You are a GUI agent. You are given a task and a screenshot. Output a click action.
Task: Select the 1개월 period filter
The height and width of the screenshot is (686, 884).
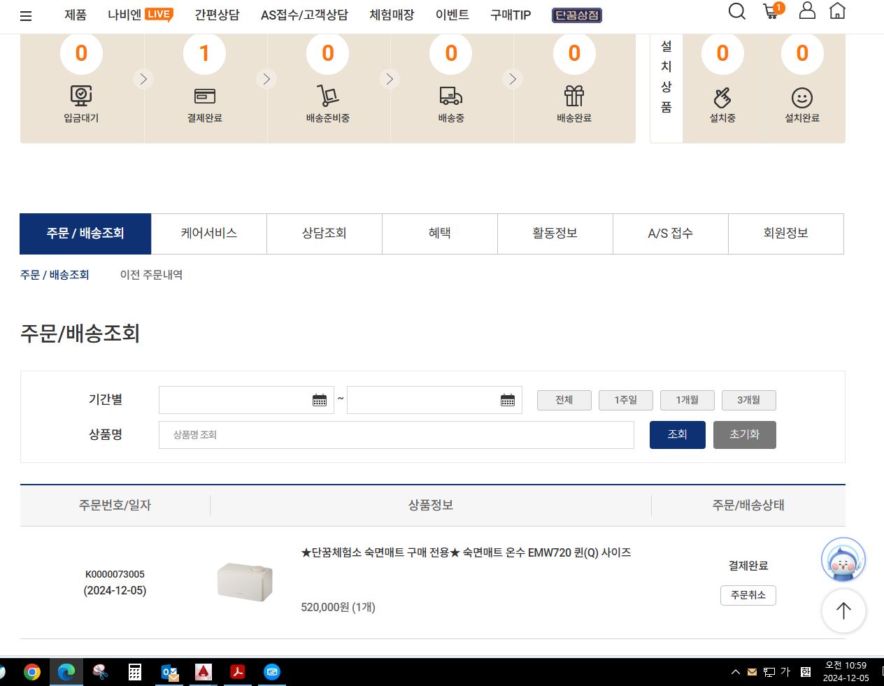coord(687,400)
